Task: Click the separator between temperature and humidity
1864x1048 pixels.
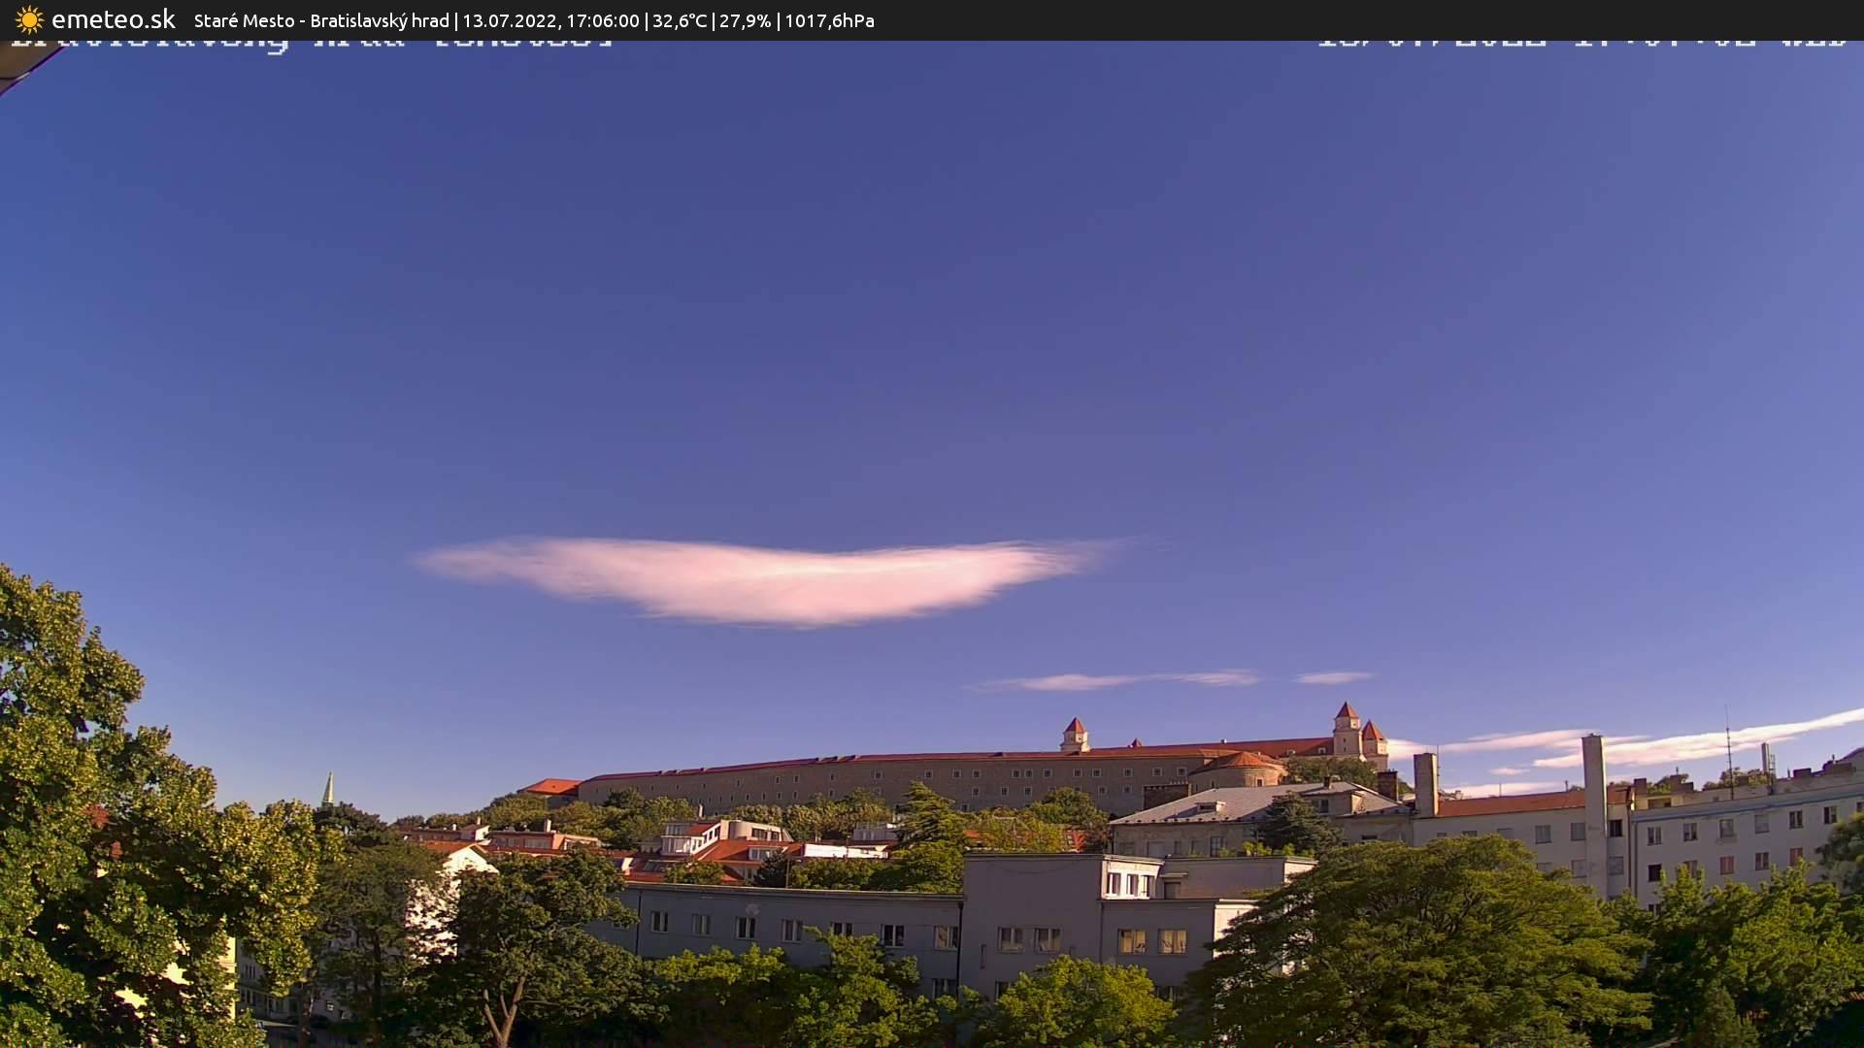Action: point(712,19)
